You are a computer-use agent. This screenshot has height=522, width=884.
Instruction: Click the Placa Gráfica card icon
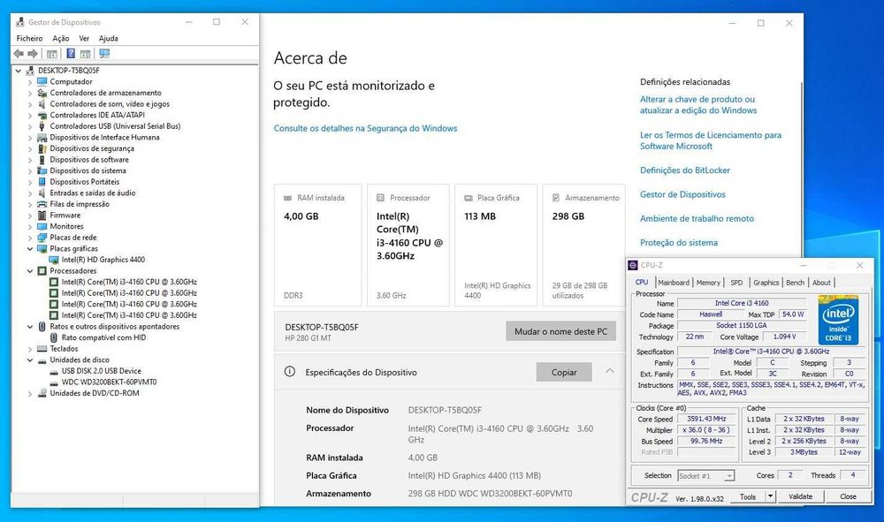468,198
